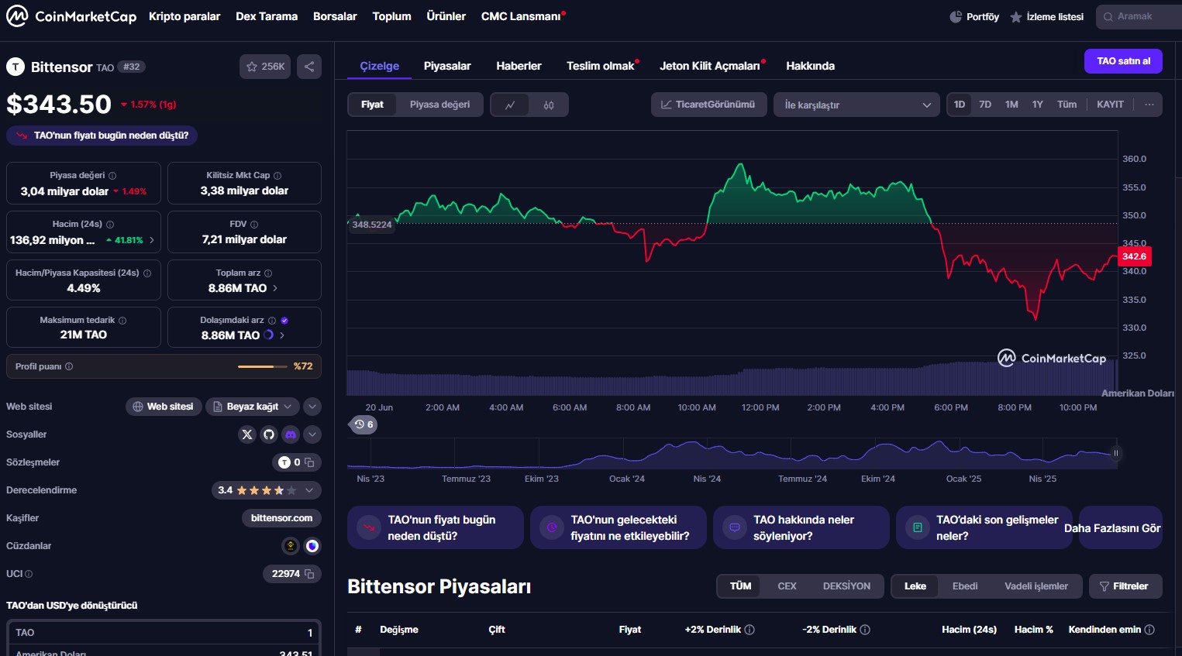Open the blue shield wallet icon

[x=312, y=546]
